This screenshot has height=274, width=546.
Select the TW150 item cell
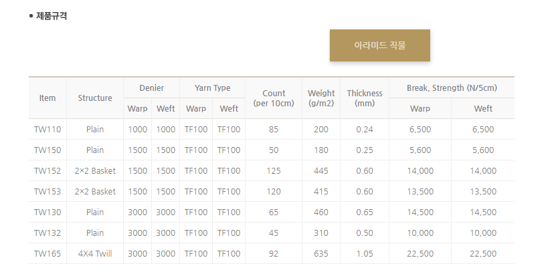click(48, 150)
